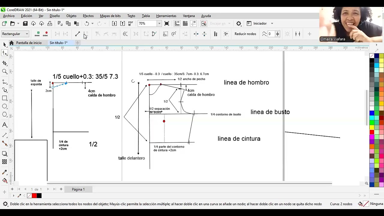Click the Add nodes icon
384x216 pixels.
click(37, 34)
